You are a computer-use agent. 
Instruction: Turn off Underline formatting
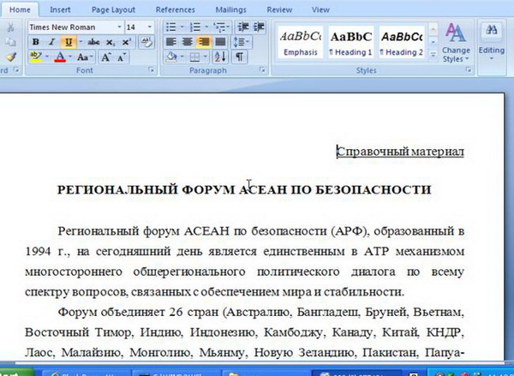[x=68, y=42]
